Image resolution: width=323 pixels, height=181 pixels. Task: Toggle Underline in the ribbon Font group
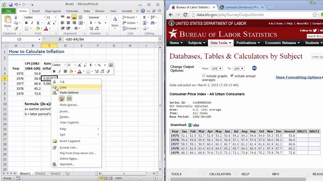(x=38, y=23)
